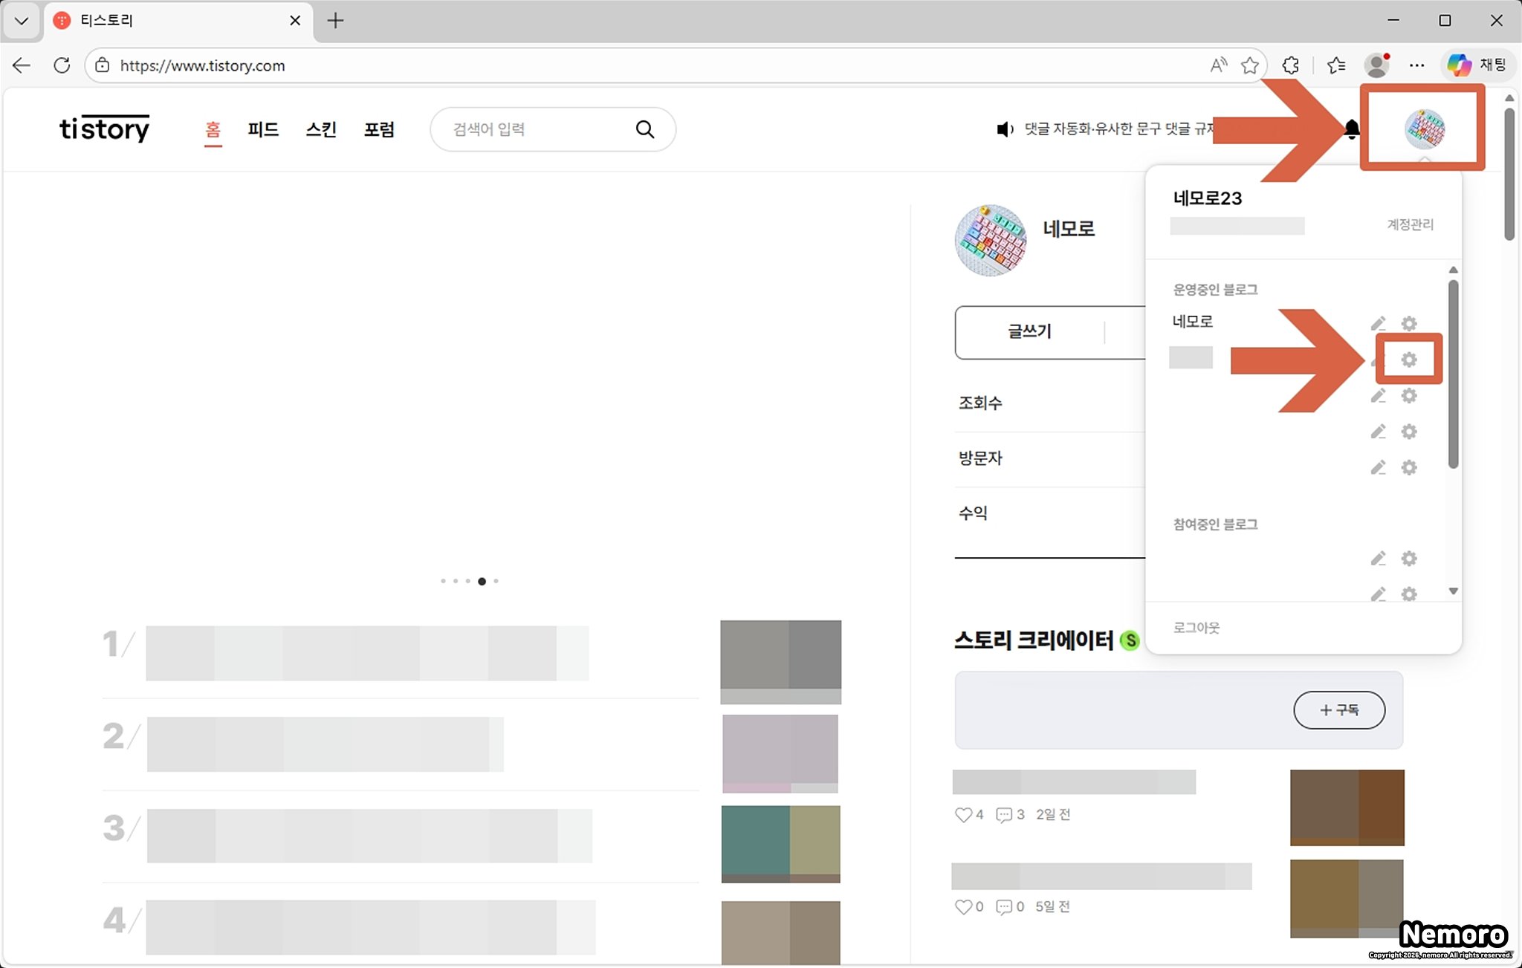Image resolution: width=1522 pixels, height=968 pixels.
Task: Click the first carousel dot indicator
Action: [x=443, y=581]
